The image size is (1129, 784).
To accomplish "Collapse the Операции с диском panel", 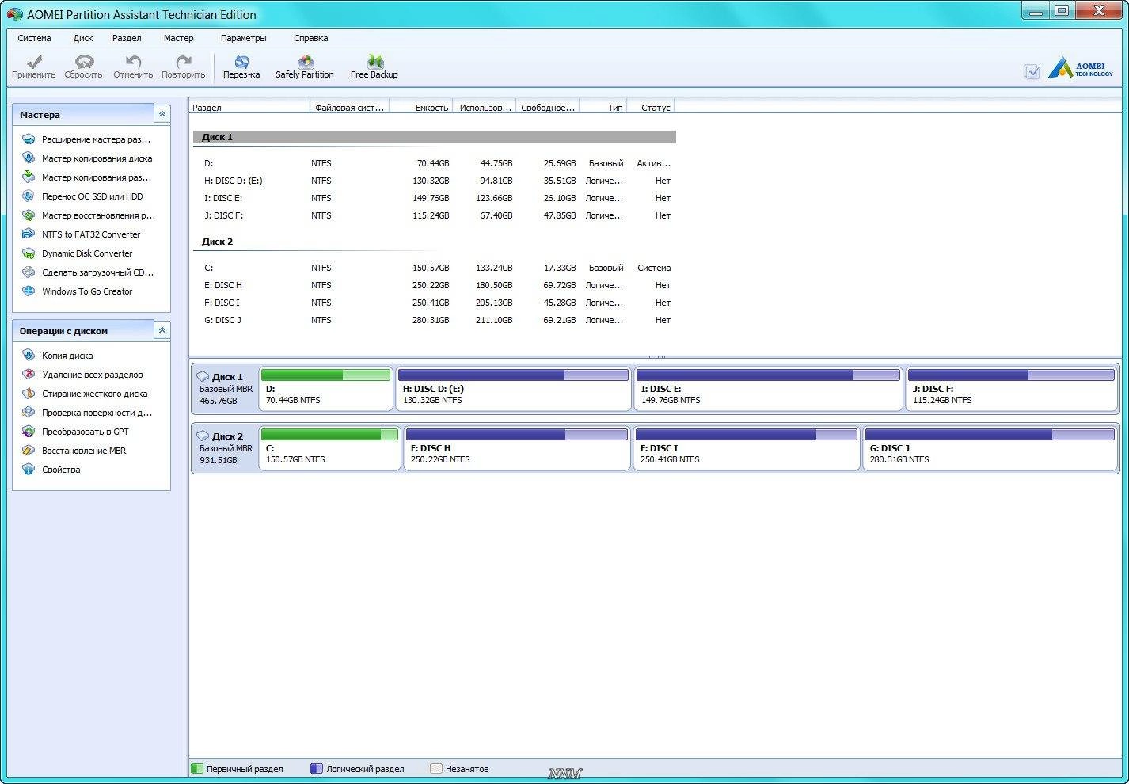I will [x=162, y=330].
